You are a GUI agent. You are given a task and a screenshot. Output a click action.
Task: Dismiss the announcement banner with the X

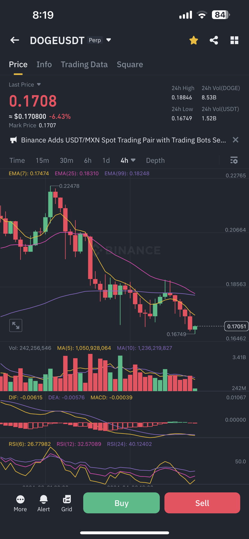tap(235, 140)
